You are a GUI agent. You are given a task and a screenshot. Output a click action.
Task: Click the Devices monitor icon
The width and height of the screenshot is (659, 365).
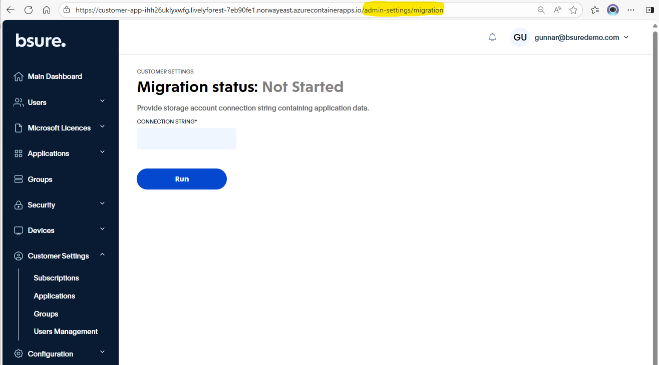pos(19,230)
